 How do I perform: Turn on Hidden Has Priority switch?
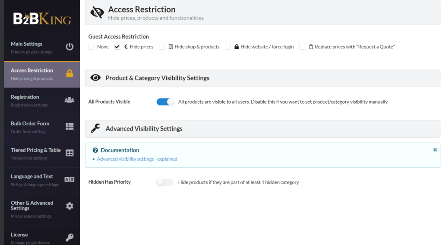coord(165,182)
